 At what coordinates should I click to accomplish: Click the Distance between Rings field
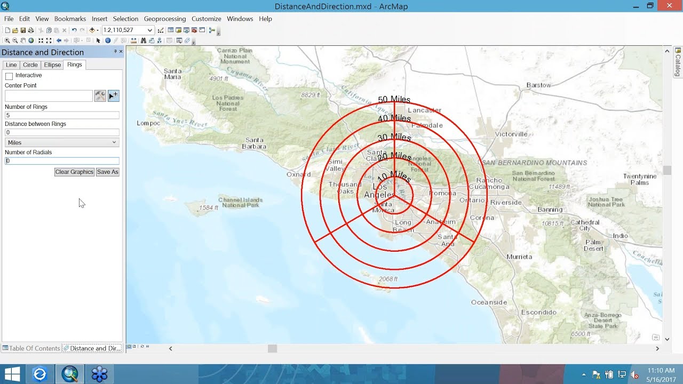click(x=62, y=132)
